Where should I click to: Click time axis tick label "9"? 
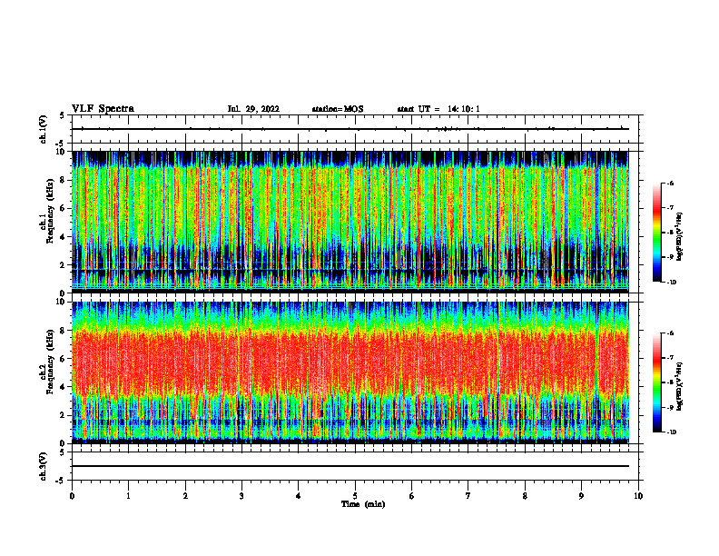click(581, 496)
